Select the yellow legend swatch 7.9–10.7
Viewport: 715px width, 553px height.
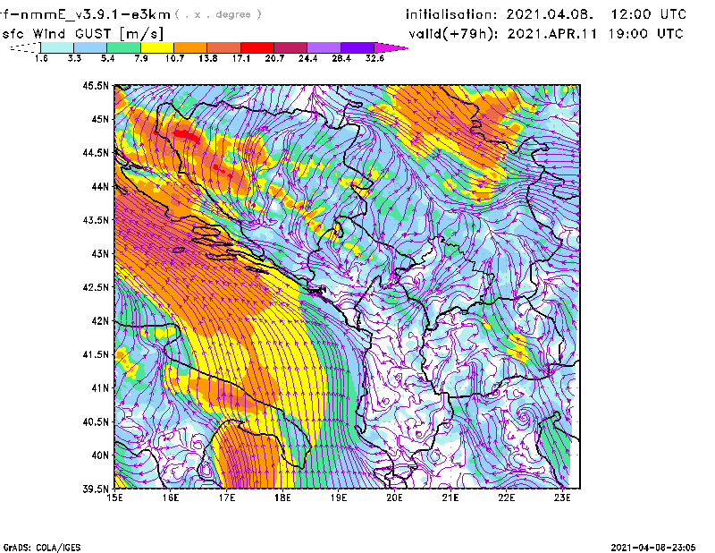point(157,47)
